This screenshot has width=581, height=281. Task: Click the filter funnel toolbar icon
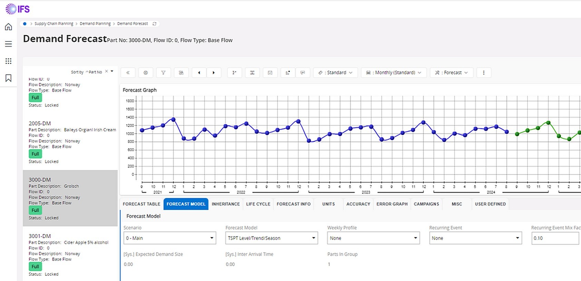163,73
